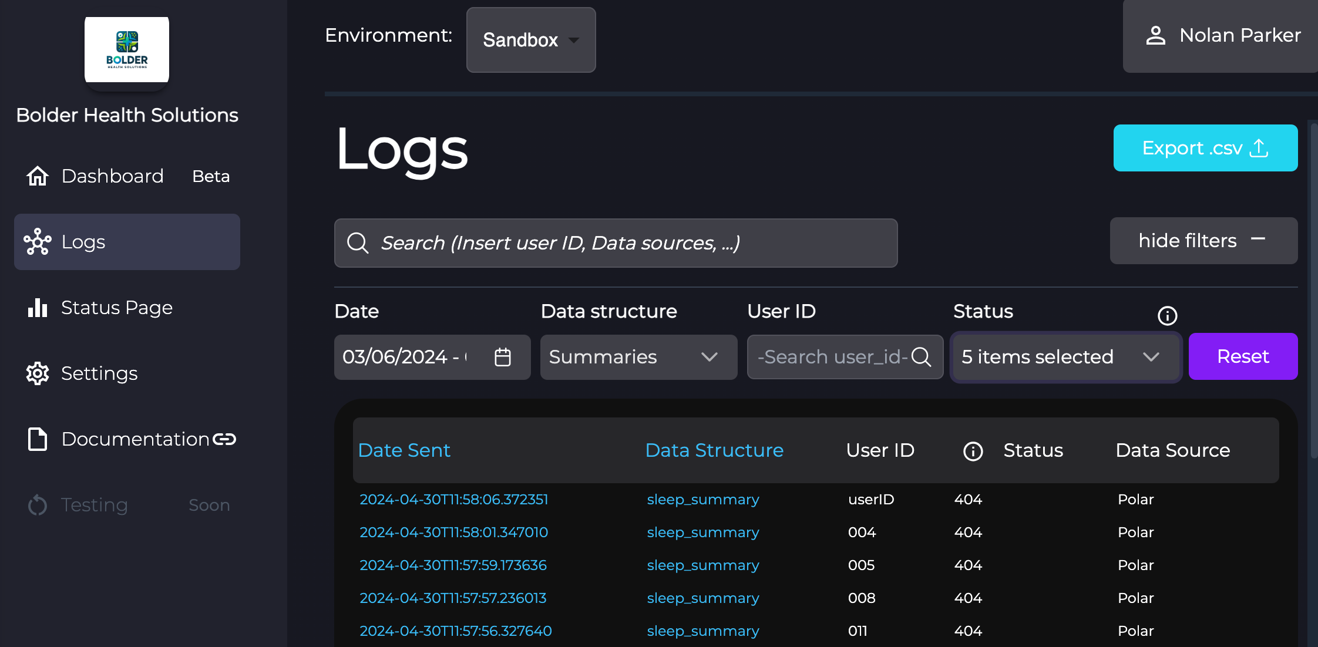Screen dimensions: 1318x647
Task: Click the Testing refresh icon
Action: tap(38, 505)
